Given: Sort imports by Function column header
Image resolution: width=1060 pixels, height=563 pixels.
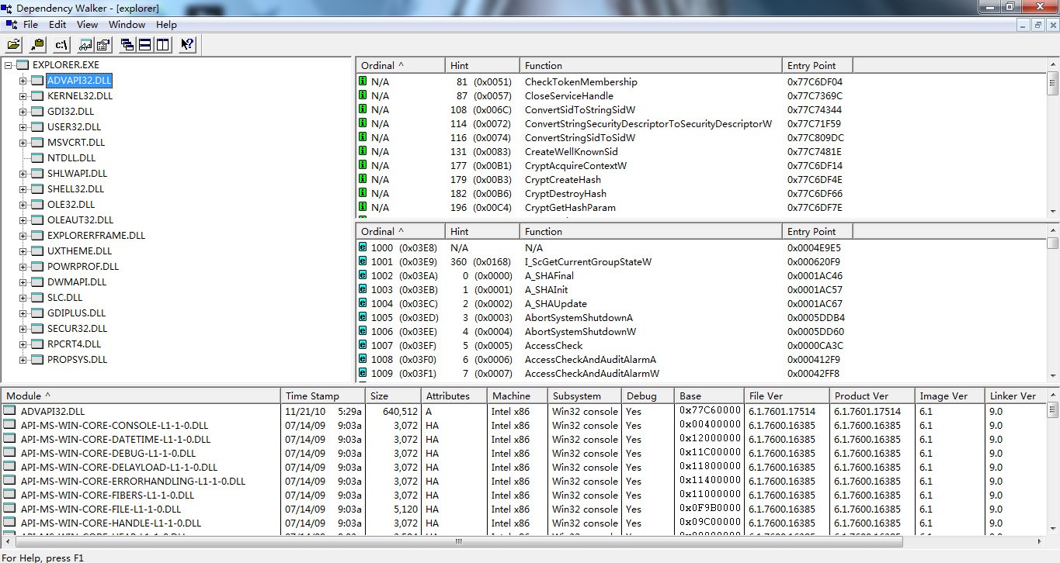Looking at the screenshot, I should coord(651,66).
